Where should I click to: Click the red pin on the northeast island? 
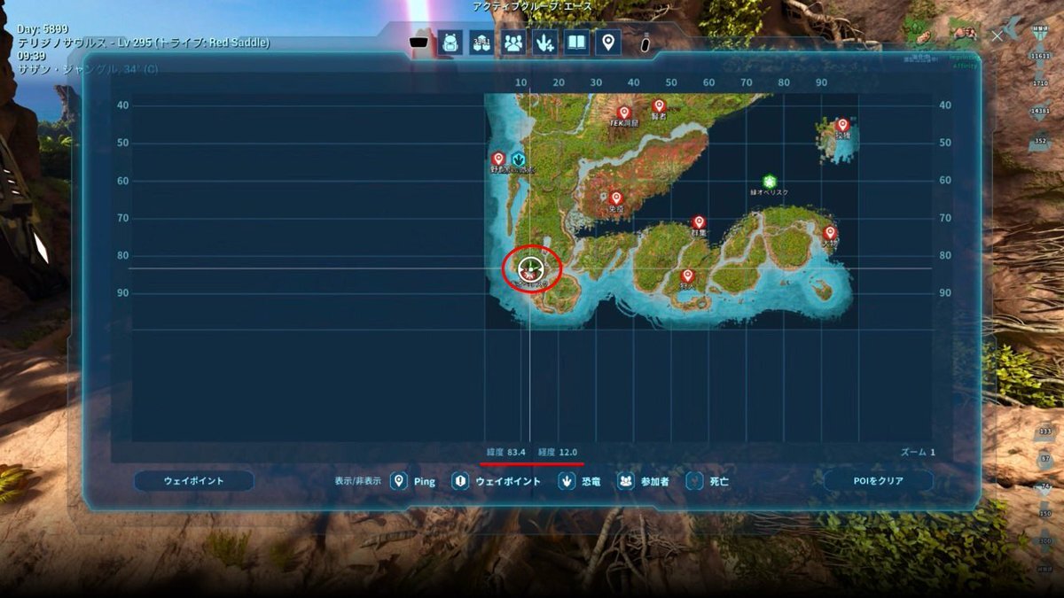842,126
